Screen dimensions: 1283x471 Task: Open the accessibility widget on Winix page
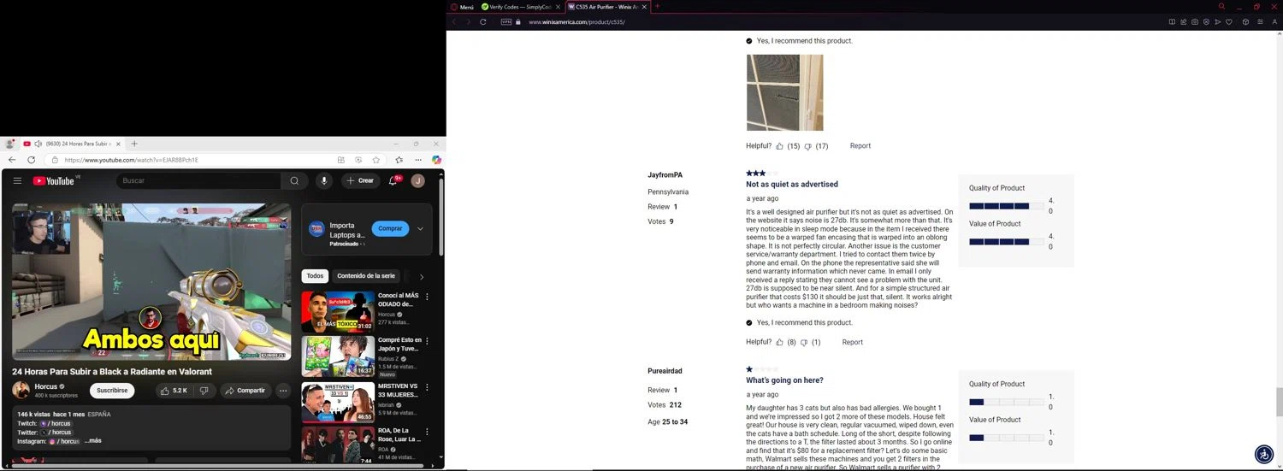(1264, 454)
